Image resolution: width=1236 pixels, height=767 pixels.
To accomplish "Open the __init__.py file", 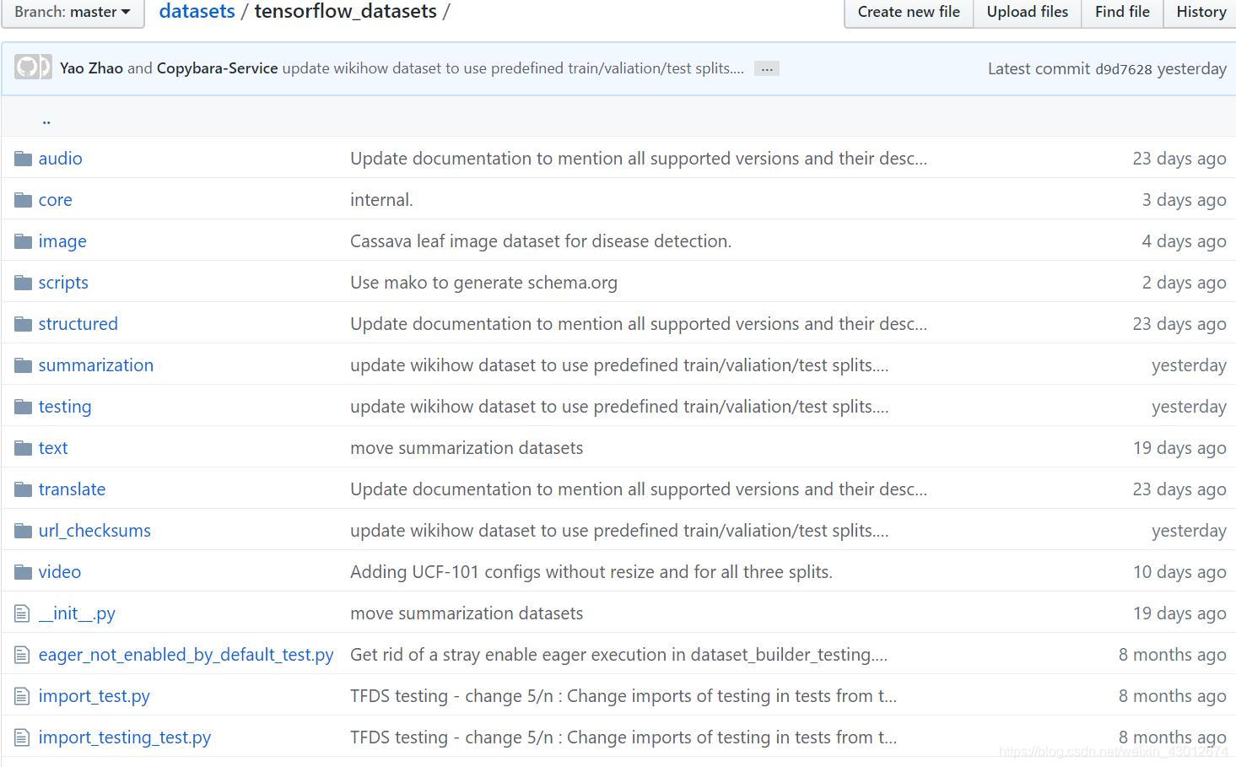I will pyautogui.click(x=77, y=613).
